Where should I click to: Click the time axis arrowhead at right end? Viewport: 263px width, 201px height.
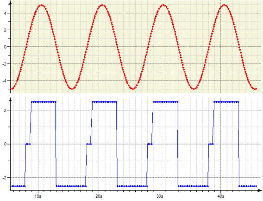(260, 190)
